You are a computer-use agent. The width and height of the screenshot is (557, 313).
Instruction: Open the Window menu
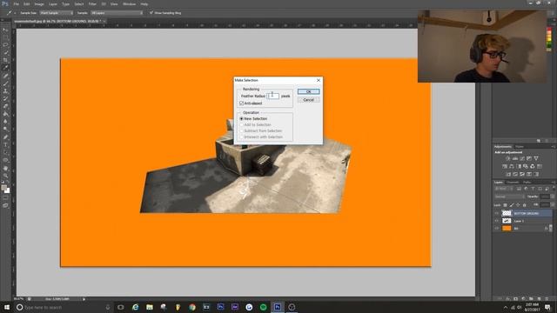pyautogui.click(x=129, y=3)
